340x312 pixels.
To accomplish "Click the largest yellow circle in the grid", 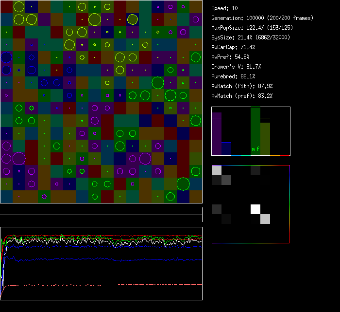I will [x=95, y=19].
